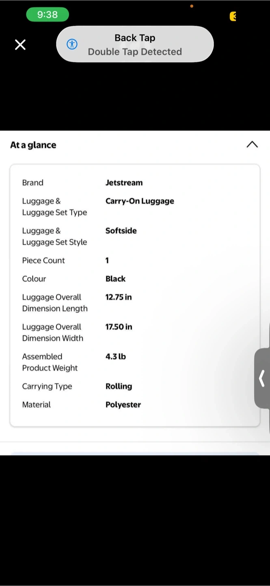Select the Rolling carrying type value
This screenshot has width=270, height=586.
[119, 386]
